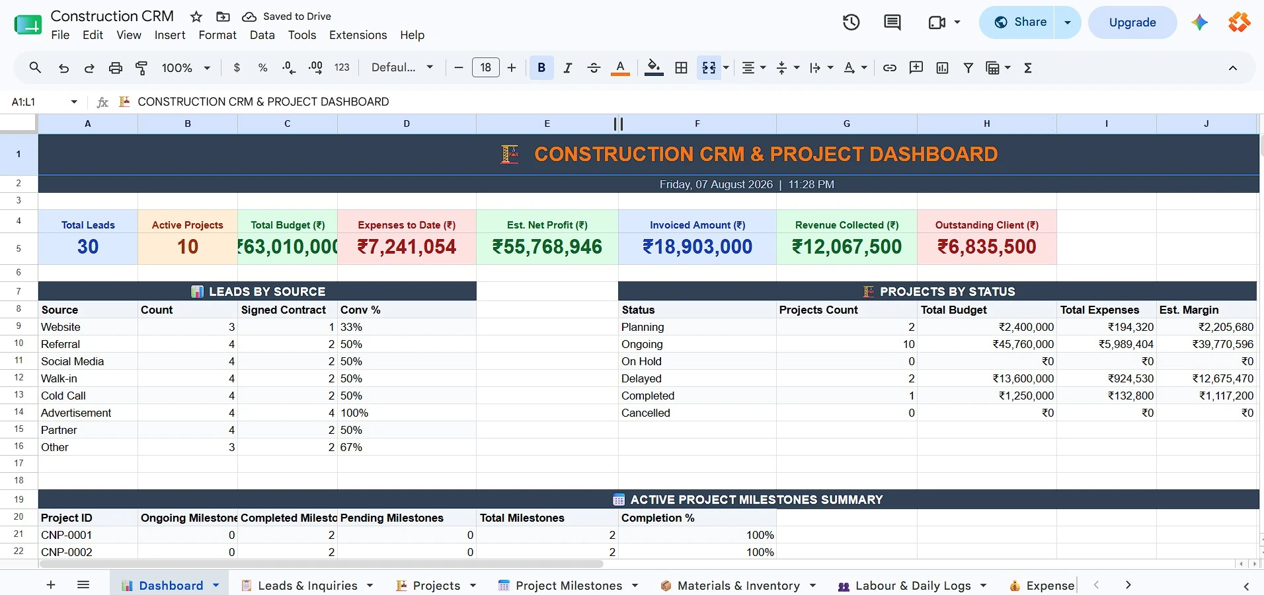Open the borders tool
This screenshot has width=1264, height=595.
click(x=682, y=67)
